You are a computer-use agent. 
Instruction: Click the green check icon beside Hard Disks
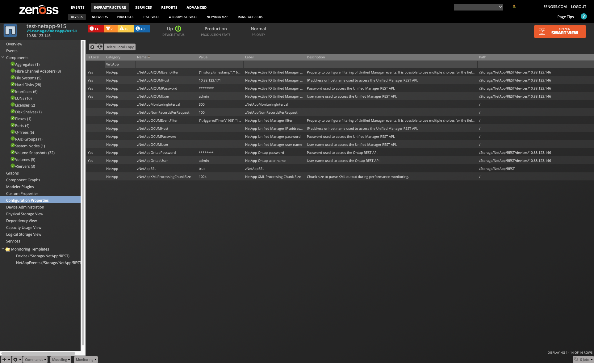tap(13, 84)
